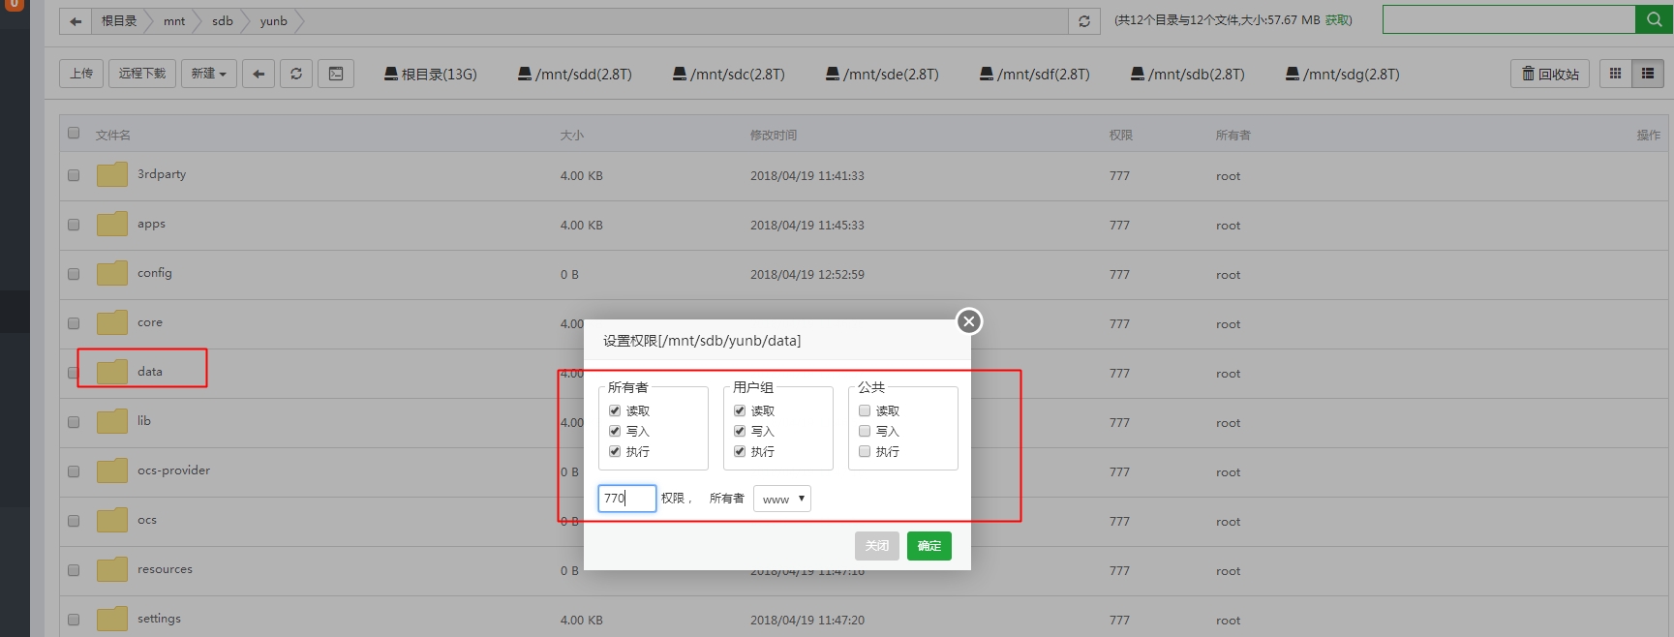Go to disk /mnt/sdb(2.8T)
Image resolution: width=1674 pixels, height=637 pixels.
[1187, 74]
